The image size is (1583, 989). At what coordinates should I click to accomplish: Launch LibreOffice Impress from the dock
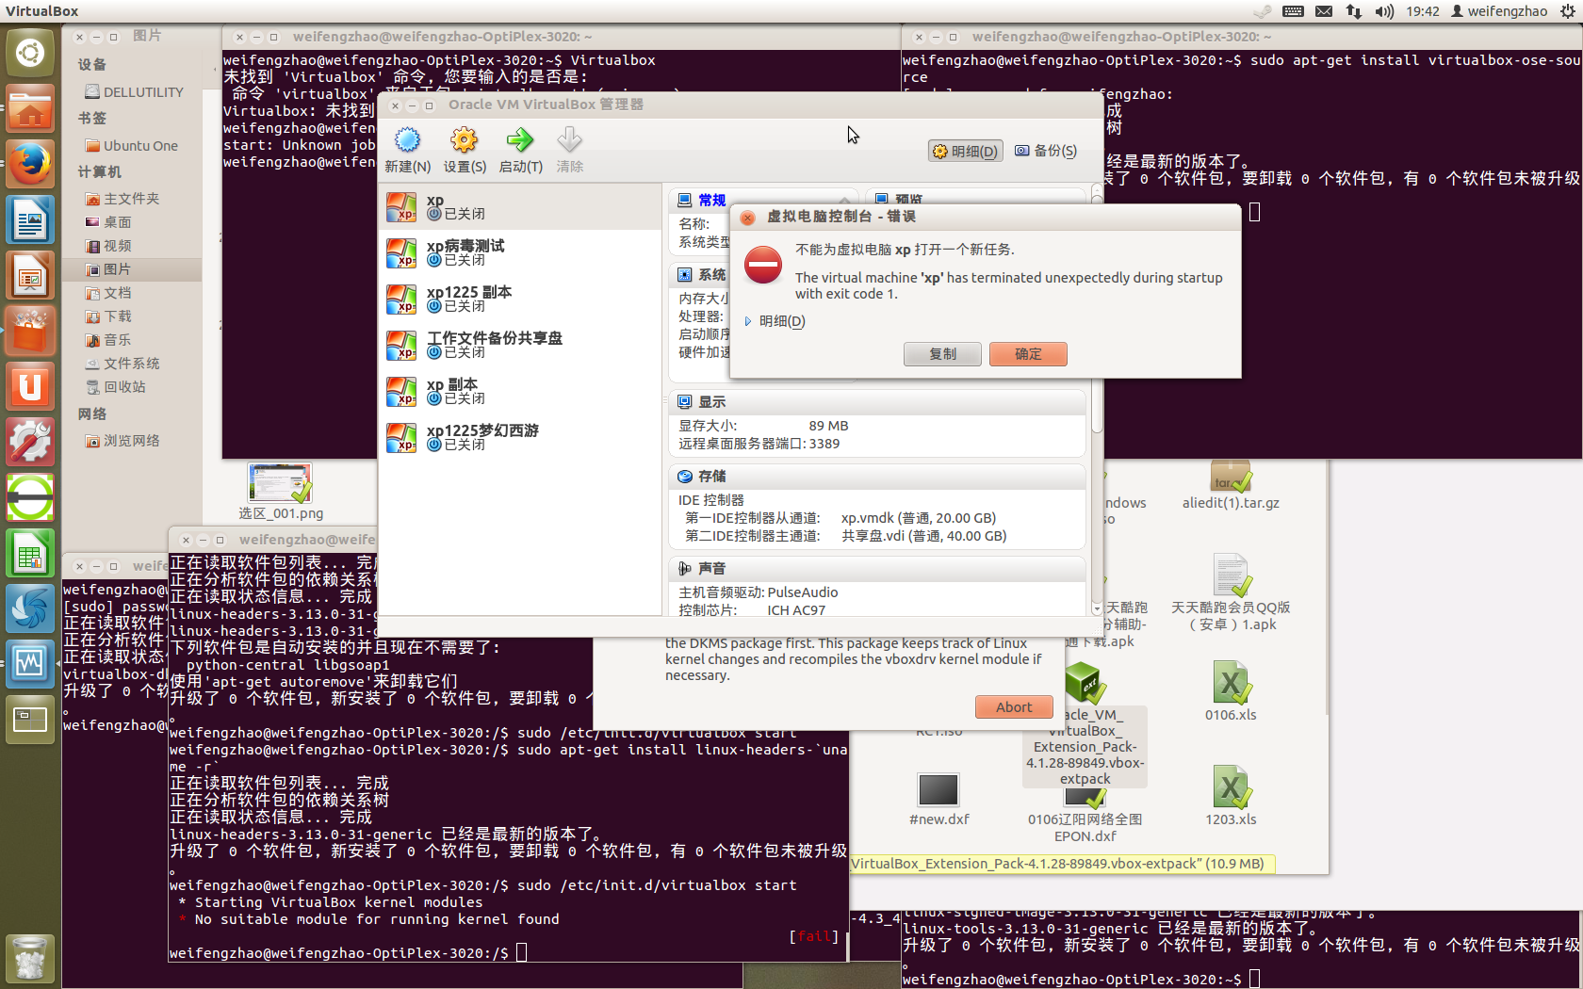coord(30,276)
